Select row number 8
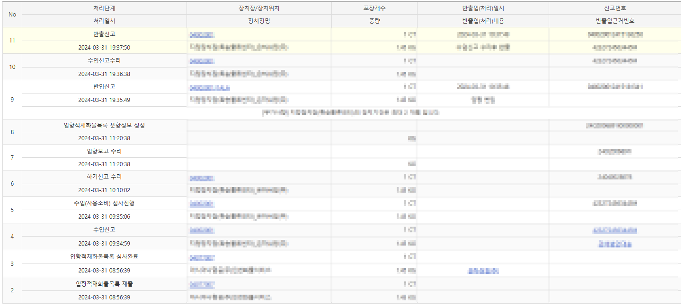Image resolution: width=685 pixels, height=306 pixels. 12,132
